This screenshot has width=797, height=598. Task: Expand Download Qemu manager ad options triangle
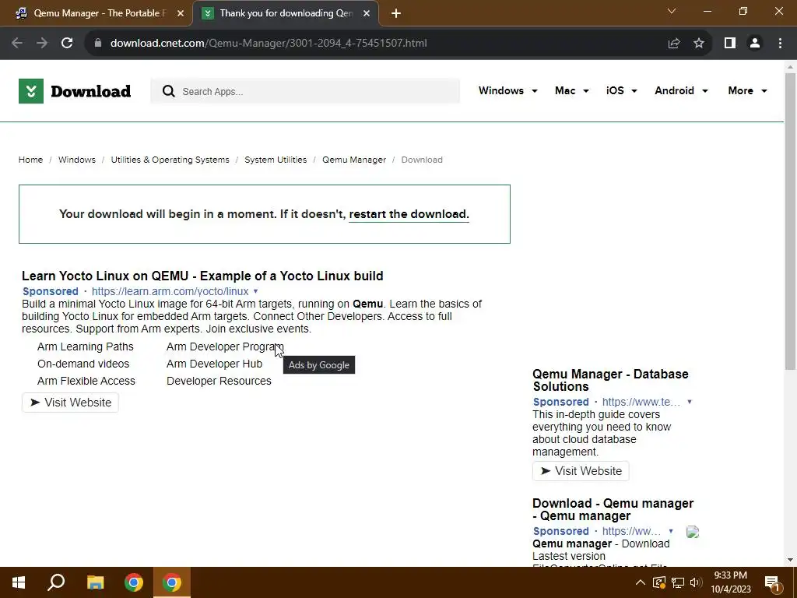[671, 531]
